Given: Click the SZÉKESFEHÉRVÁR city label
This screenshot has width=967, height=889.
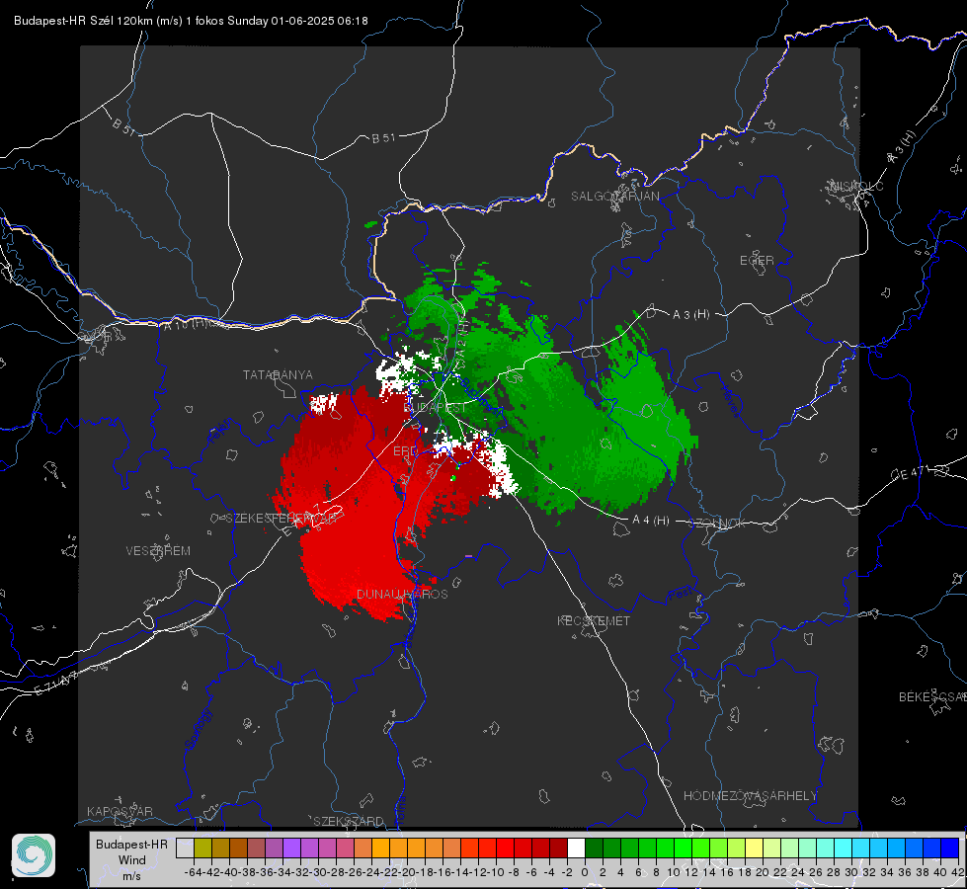Looking at the screenshot, I should [x=283, y=518].
